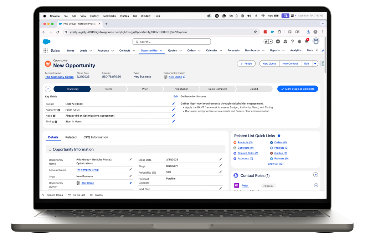Expand the Contact Roles card dropdown menu

(x=315, y=175)
